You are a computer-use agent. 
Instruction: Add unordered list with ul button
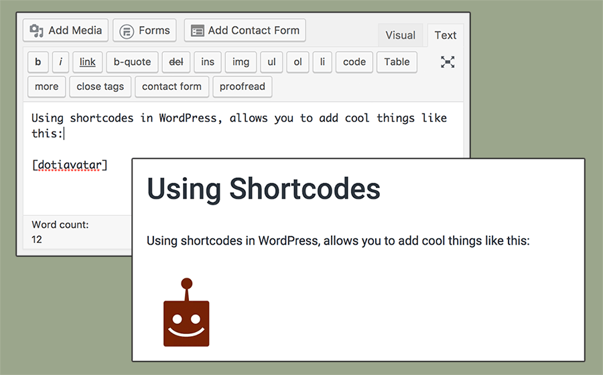pos(271,62)
